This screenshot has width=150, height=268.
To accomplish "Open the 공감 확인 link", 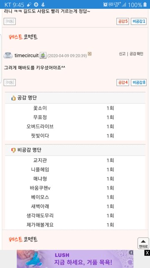I will pyautogui.click(x=136, y=54).
